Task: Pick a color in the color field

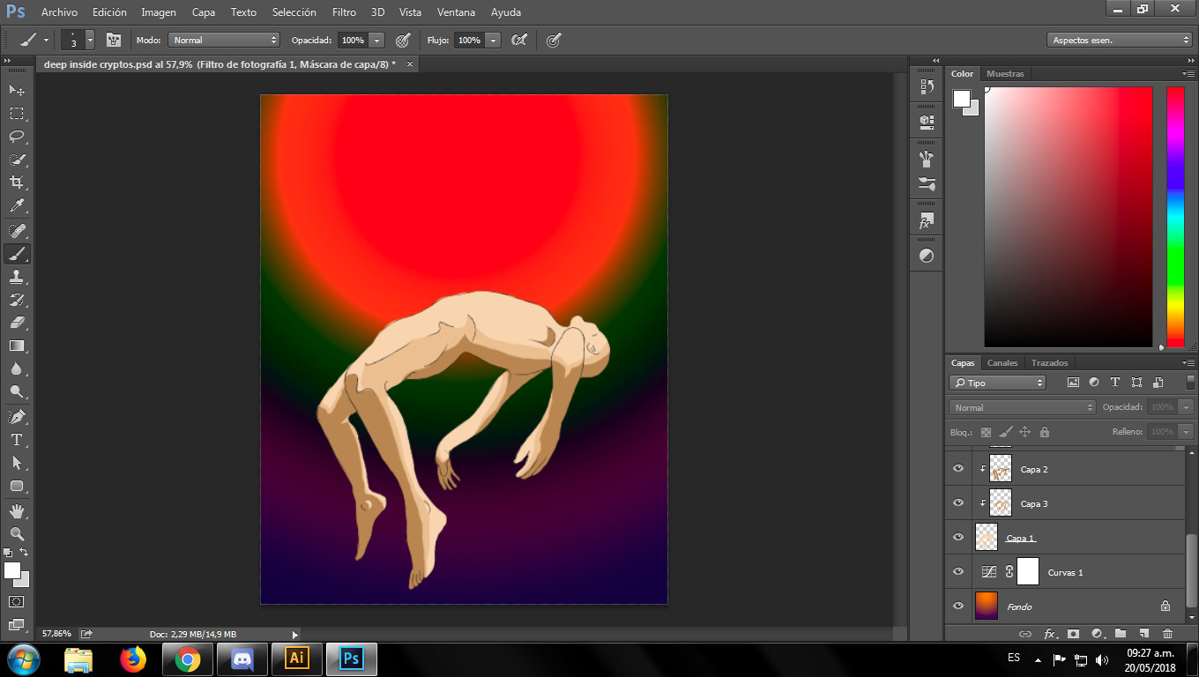Action: (1069, 217)
